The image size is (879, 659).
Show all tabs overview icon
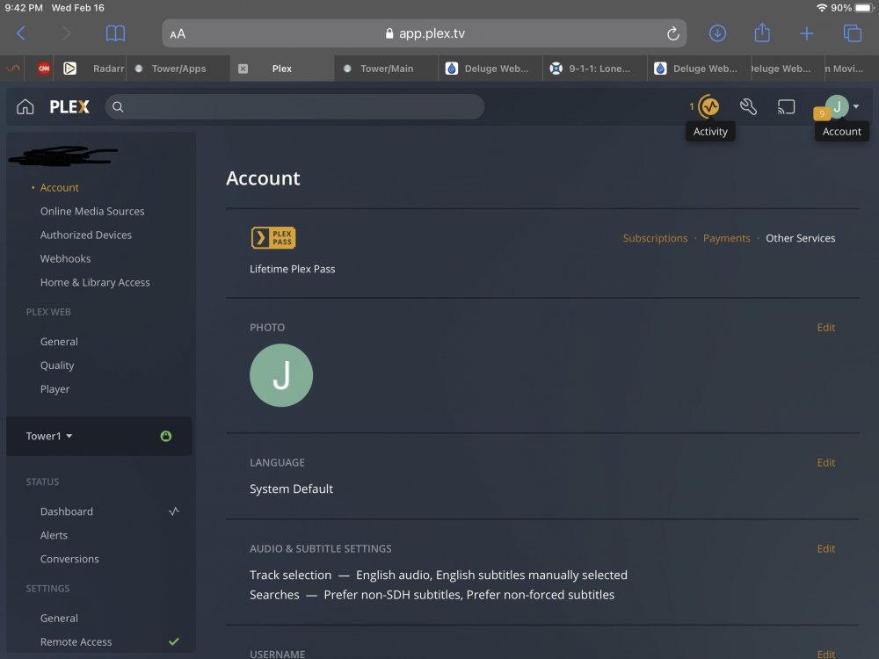point(853,33)
